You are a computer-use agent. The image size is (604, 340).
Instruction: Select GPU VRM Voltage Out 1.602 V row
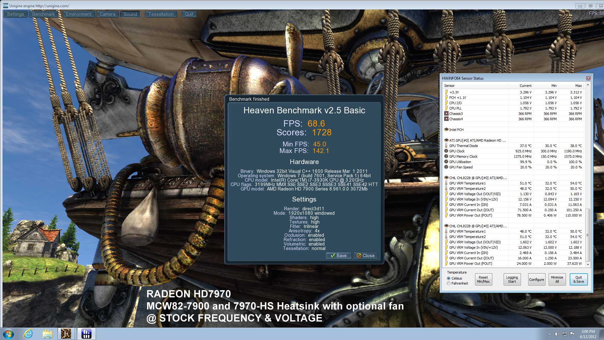click(x=513, y=242)
